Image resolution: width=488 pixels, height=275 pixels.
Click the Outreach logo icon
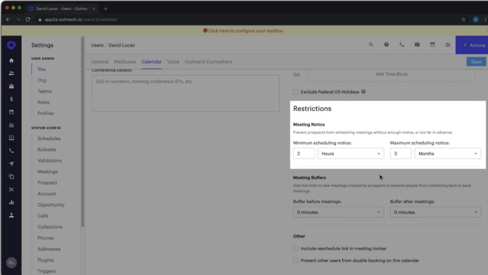click(x=11, y=45)
